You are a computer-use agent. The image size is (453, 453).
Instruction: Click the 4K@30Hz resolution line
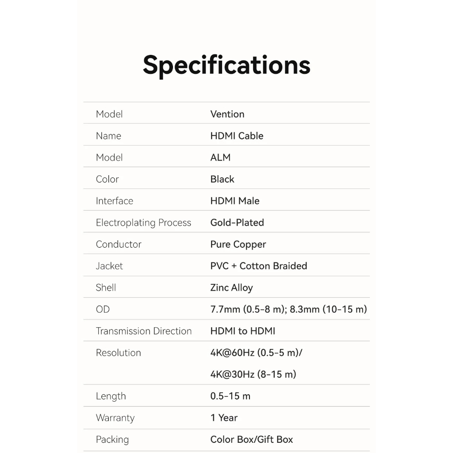click(253, 374)
